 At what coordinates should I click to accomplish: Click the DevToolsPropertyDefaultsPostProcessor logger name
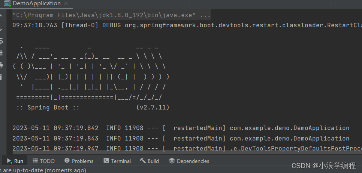296,148
